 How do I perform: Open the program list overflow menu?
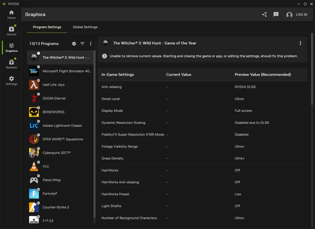[x=91, y=44]
